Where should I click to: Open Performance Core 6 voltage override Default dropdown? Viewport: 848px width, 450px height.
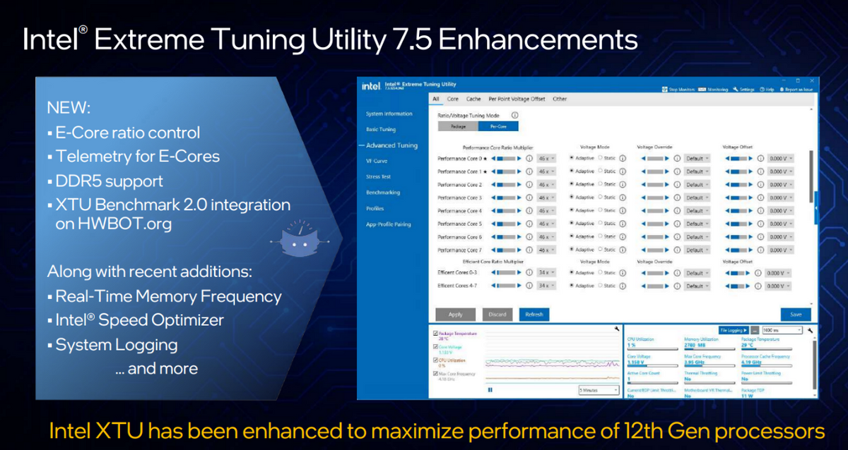click(x=697, y=237)
